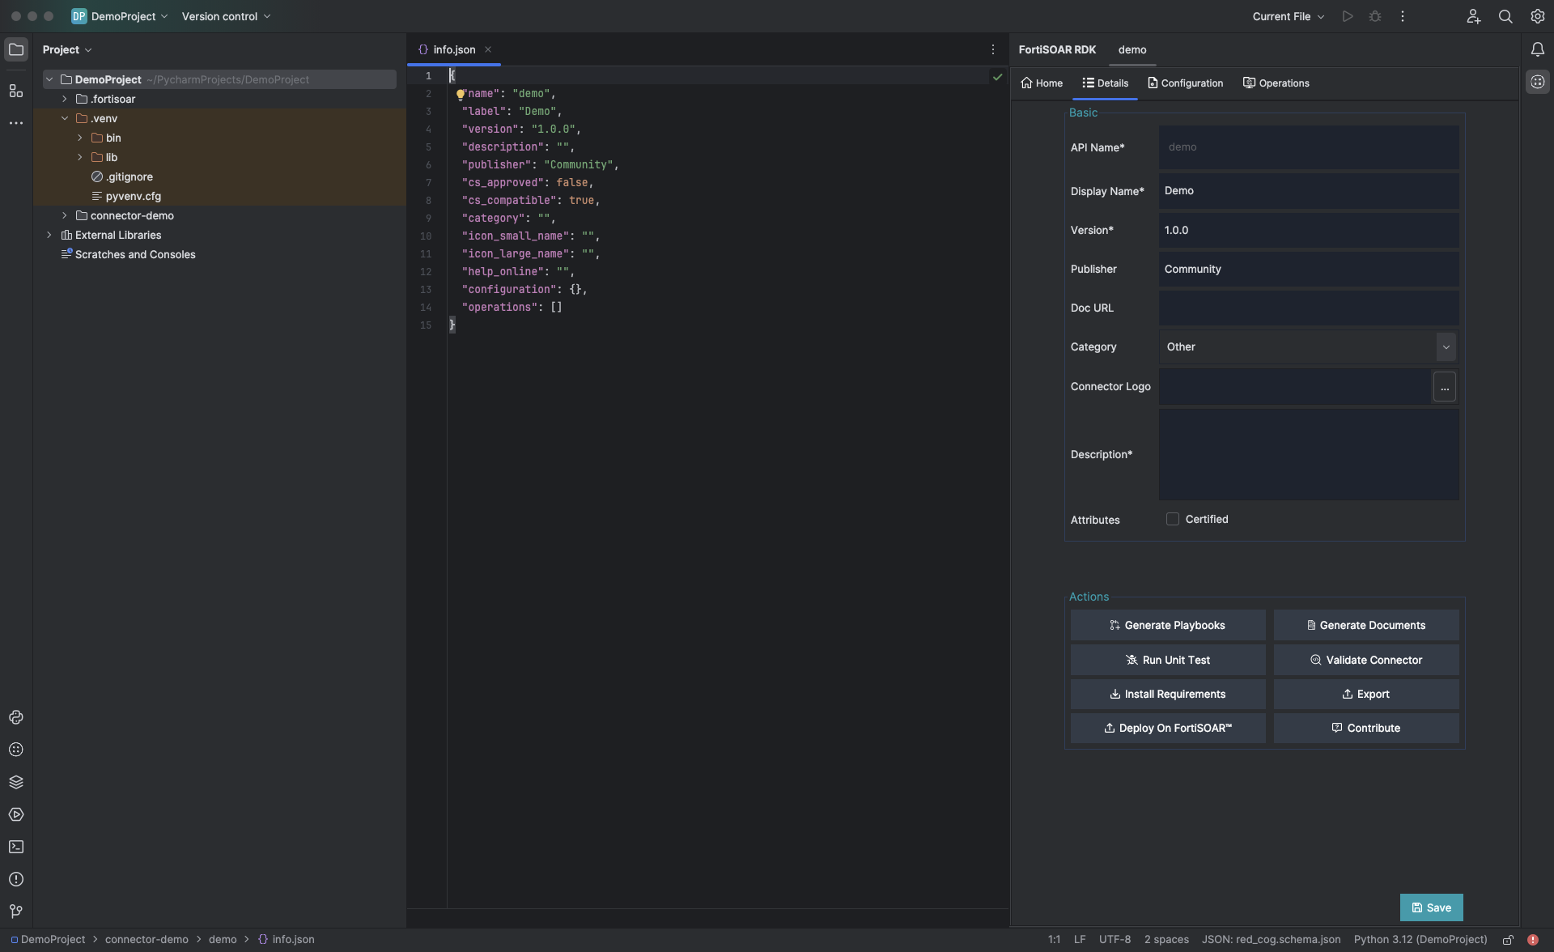Switch to the Operations tab
The width and height of the screenshot is (1554, 952).
(x=1276, y=83)
